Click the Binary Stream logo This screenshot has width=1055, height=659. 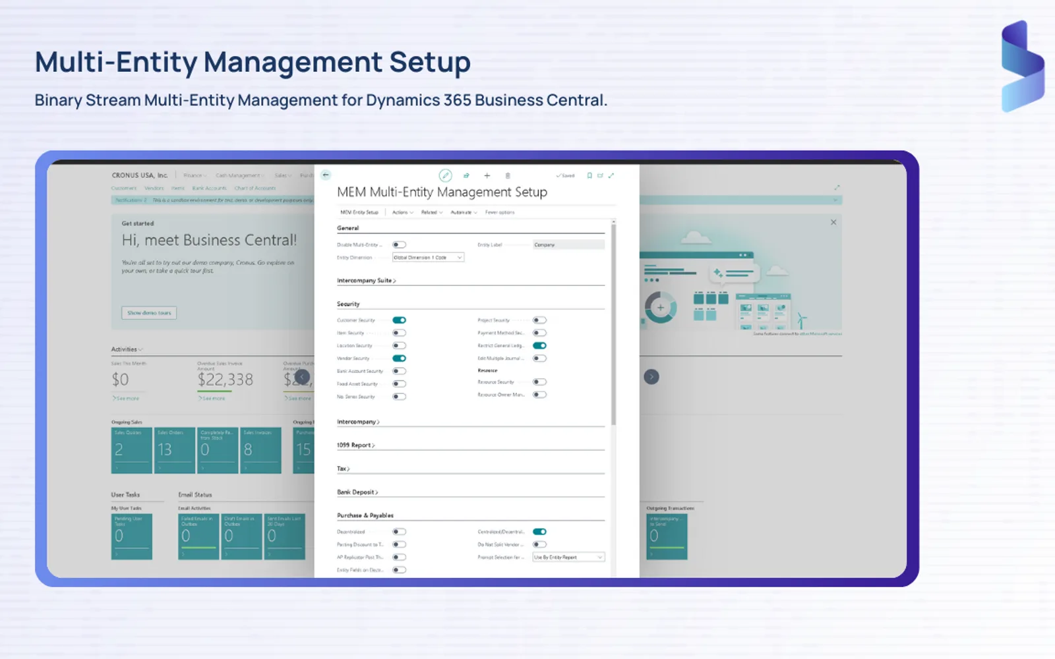[x=1023, y=66]
